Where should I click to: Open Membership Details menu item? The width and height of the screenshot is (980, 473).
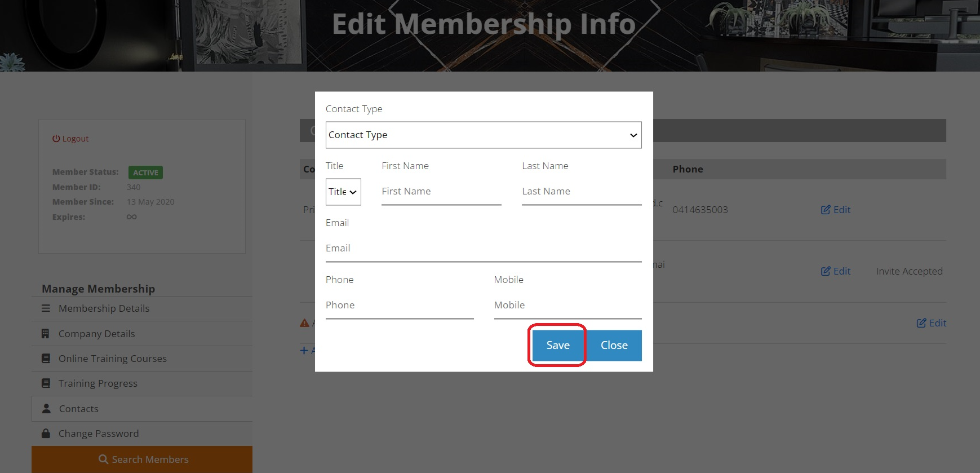click(104, 308)
